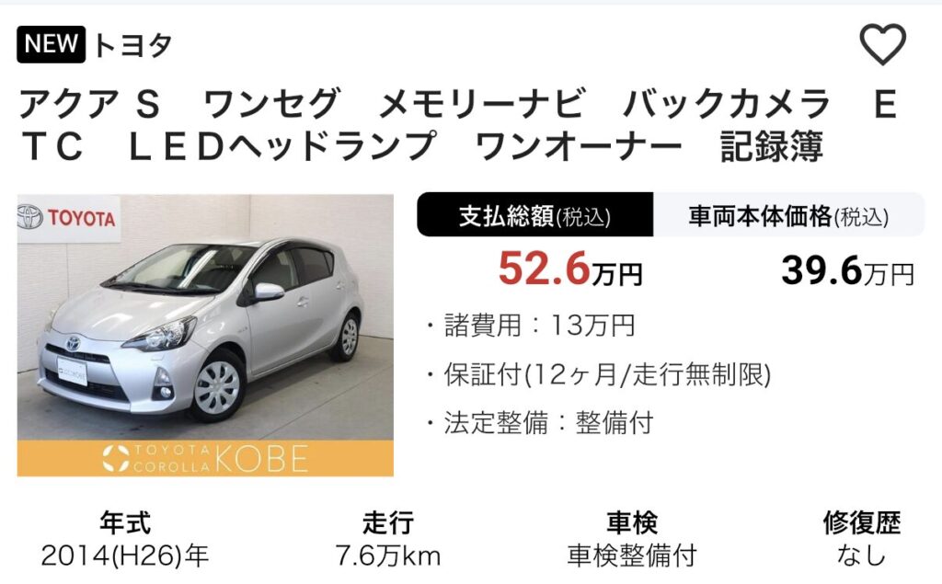
Task: Select the 支払総額(税込) tab
Action: (534, 214)
